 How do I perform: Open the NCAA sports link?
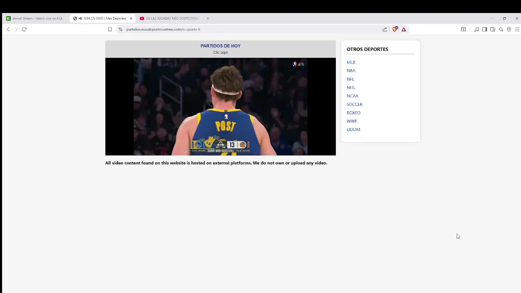click(352, 96)
